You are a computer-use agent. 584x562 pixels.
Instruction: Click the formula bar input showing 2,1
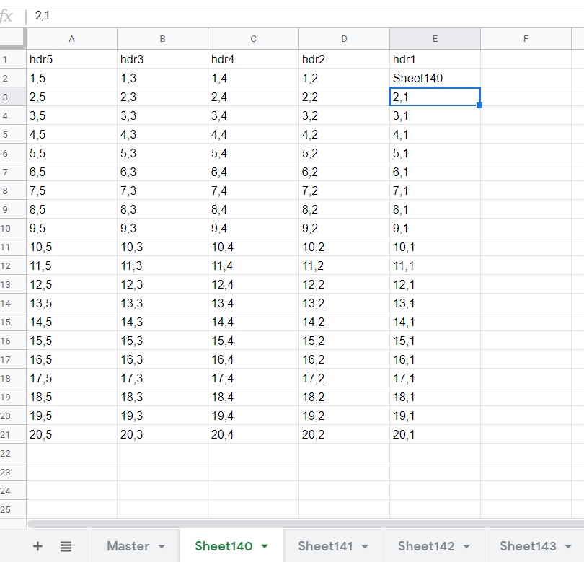click(288, 16)
